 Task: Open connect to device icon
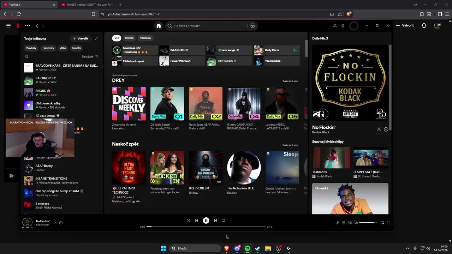tap(350, 223)
